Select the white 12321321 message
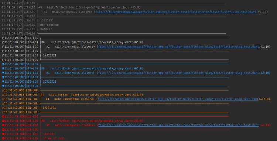 pyautogui.click(x=49, y=55)
